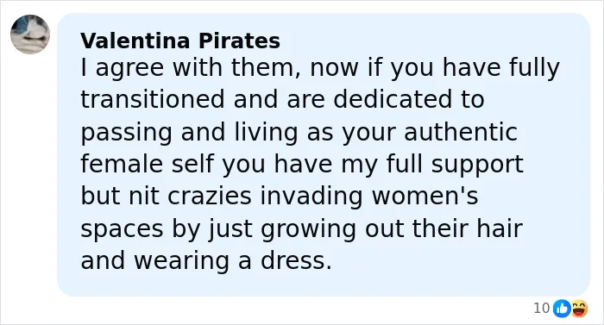Image resolution: width=604 pixels, height=325 pixels.
Task: Click the laughing emoji reaction icon
Action: [579, 309]
